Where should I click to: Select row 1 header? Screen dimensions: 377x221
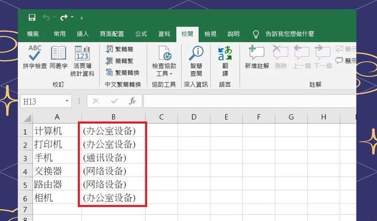(25, 131)
